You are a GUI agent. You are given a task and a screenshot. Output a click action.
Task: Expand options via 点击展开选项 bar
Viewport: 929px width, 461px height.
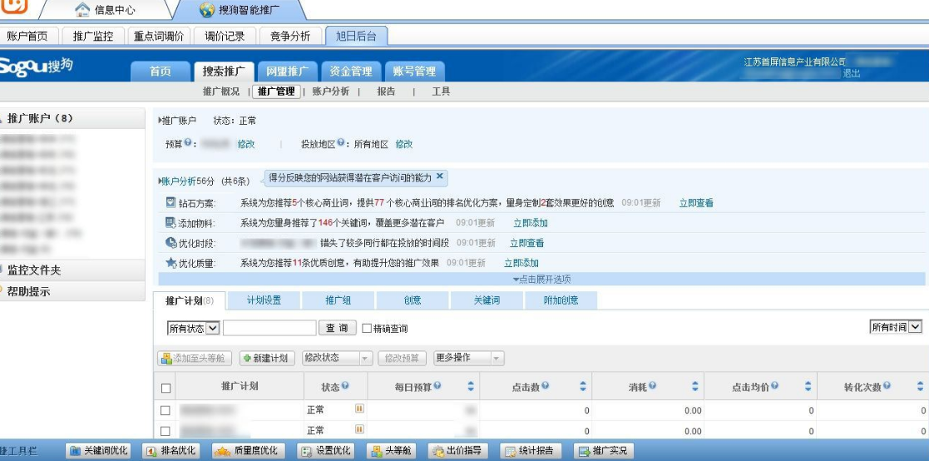[x=541, y=279]
